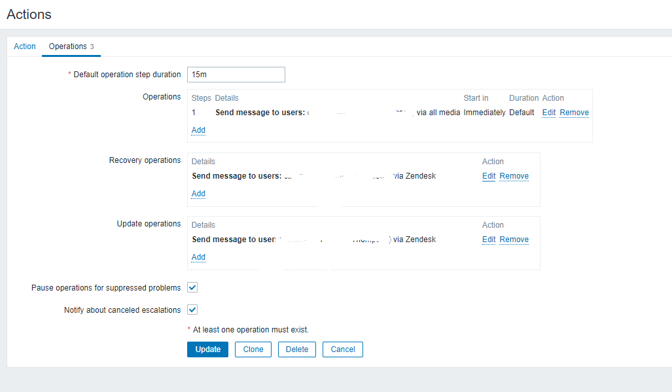Disable Notify about canceled escalations

point(192,309)
